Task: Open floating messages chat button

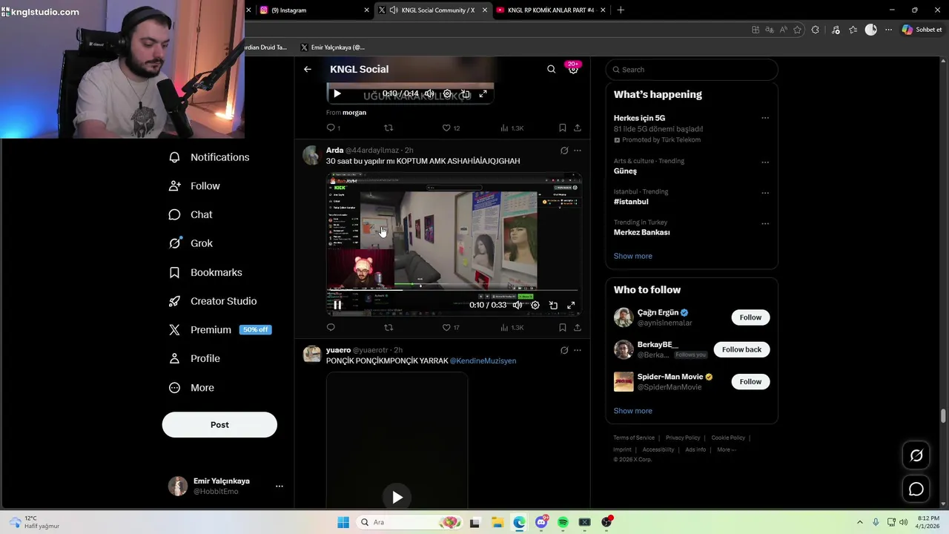Action: point(916,489)
